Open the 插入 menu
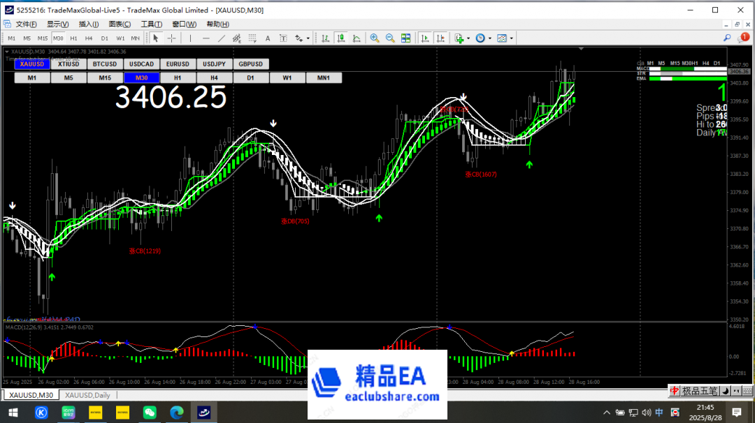 88,23
